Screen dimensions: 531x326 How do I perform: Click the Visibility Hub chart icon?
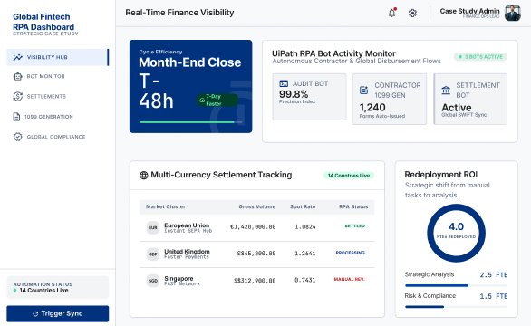(17, 57)
